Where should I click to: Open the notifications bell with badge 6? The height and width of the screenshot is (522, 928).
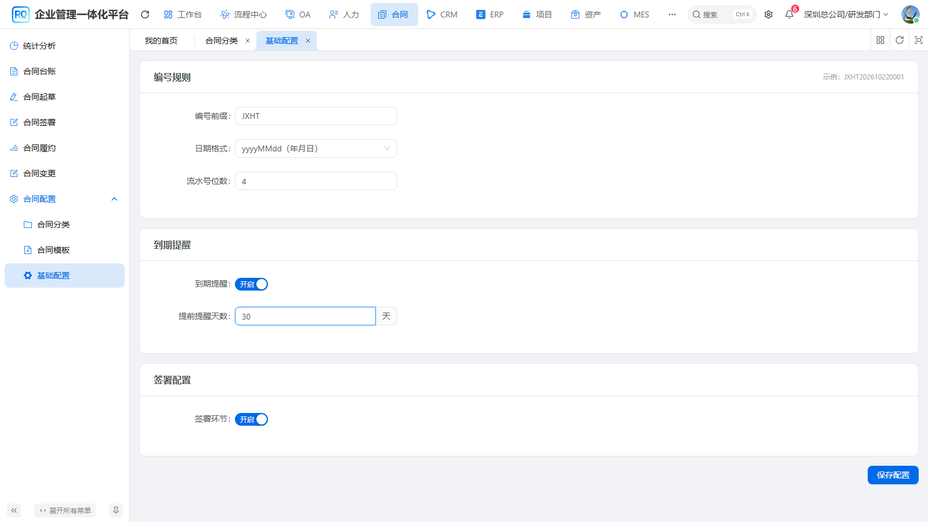tap(789, 14)
